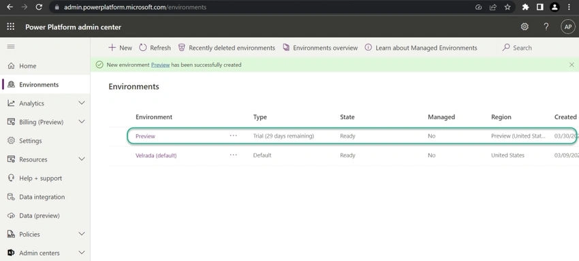579x261 pixels.
Task: Open the browser extensions puzzle icon
Action: (x=525, y=7)
